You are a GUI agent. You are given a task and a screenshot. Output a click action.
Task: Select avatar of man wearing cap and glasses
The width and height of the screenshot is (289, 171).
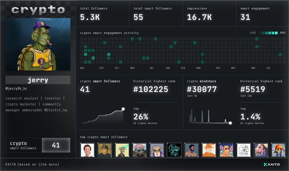[x=105, y=150]
